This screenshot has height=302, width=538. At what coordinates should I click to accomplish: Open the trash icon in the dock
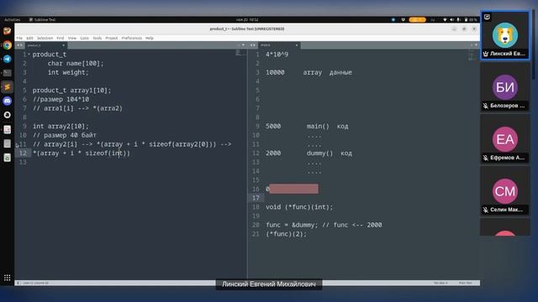(x=8, y=158)
